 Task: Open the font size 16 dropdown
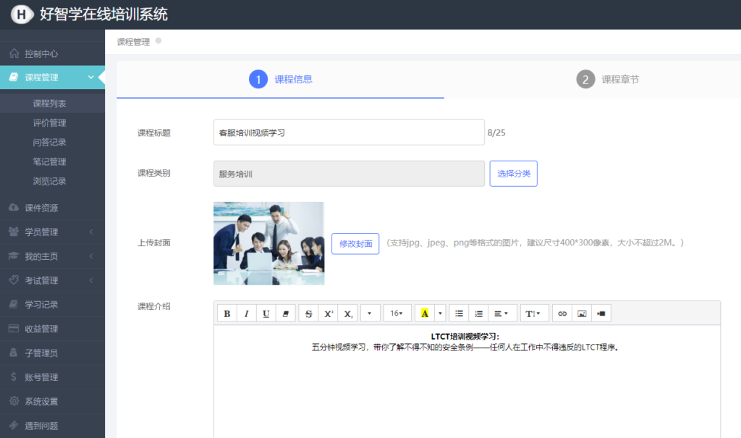[x=397, y=313]
